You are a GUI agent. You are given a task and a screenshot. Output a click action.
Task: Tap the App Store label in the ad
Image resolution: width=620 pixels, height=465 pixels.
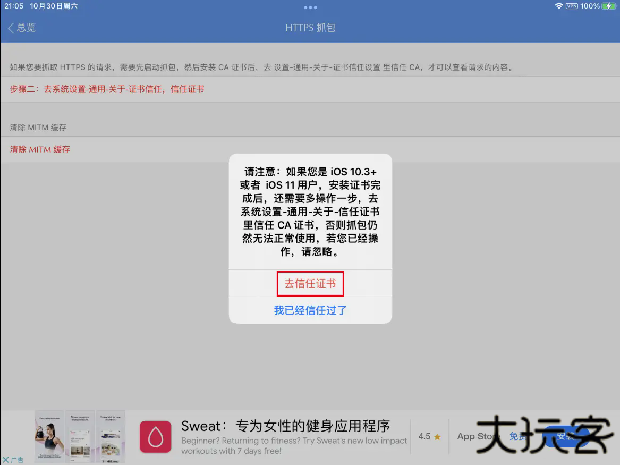pos(478,436)
